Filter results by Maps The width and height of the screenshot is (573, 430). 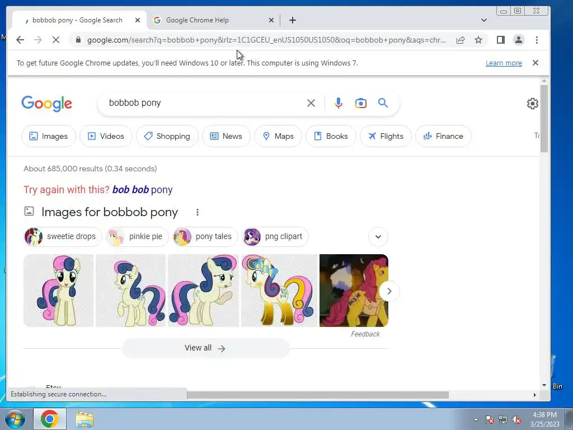278,136
